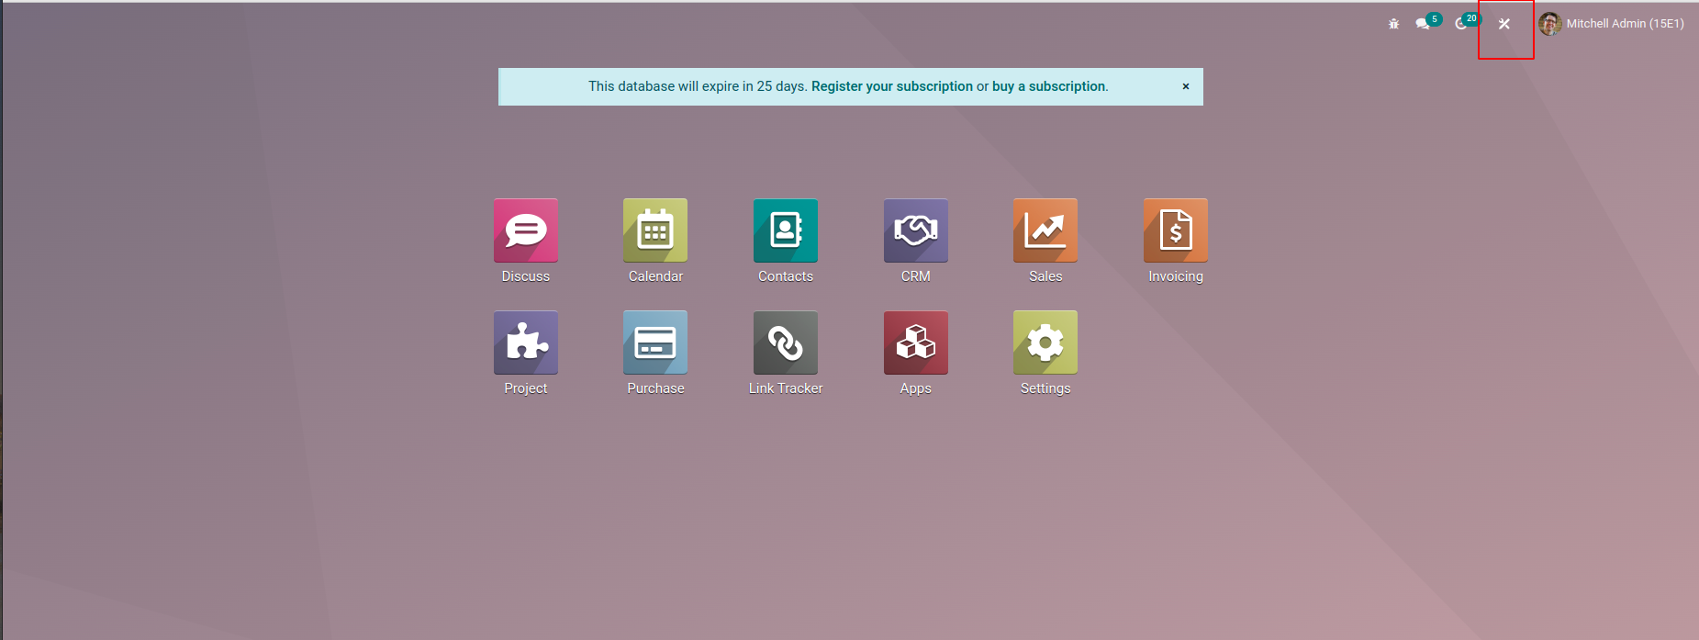Open the debug bug icon menu
The image size is (1699, 640).
pyautogui.click(x=1393, y=24)
